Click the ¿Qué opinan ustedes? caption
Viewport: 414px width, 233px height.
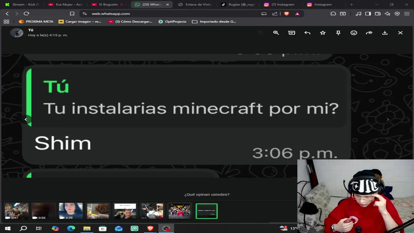pyautogui.click(x=207, y=194)
